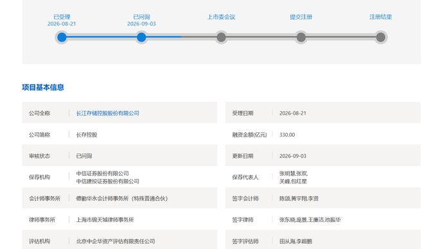Click the 融资金额(亿元) field label
The height and width of the screenshot is (249, 424).
[x=250, y=135]
